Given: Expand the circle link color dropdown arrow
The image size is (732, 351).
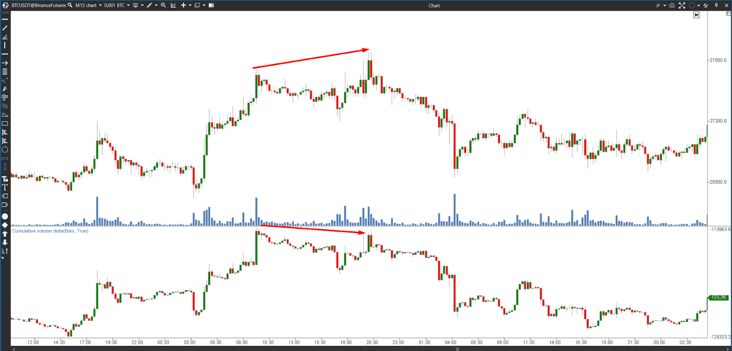Looking at the screenshot, I should 699,5.
